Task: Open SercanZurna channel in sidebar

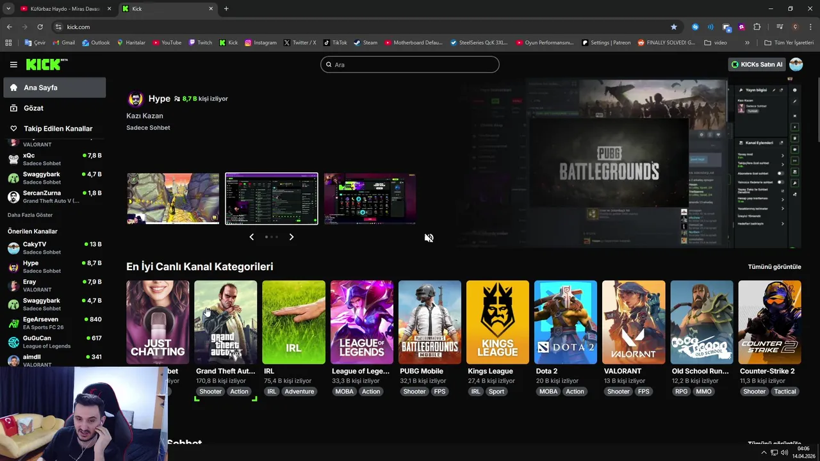Action: point(54,197)
